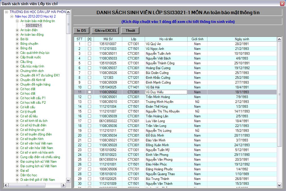The width and height of the screenshot is (286, 191).
Task: Export the list with Ghi ra EXCEL
Action: click(x=105, y=31)
